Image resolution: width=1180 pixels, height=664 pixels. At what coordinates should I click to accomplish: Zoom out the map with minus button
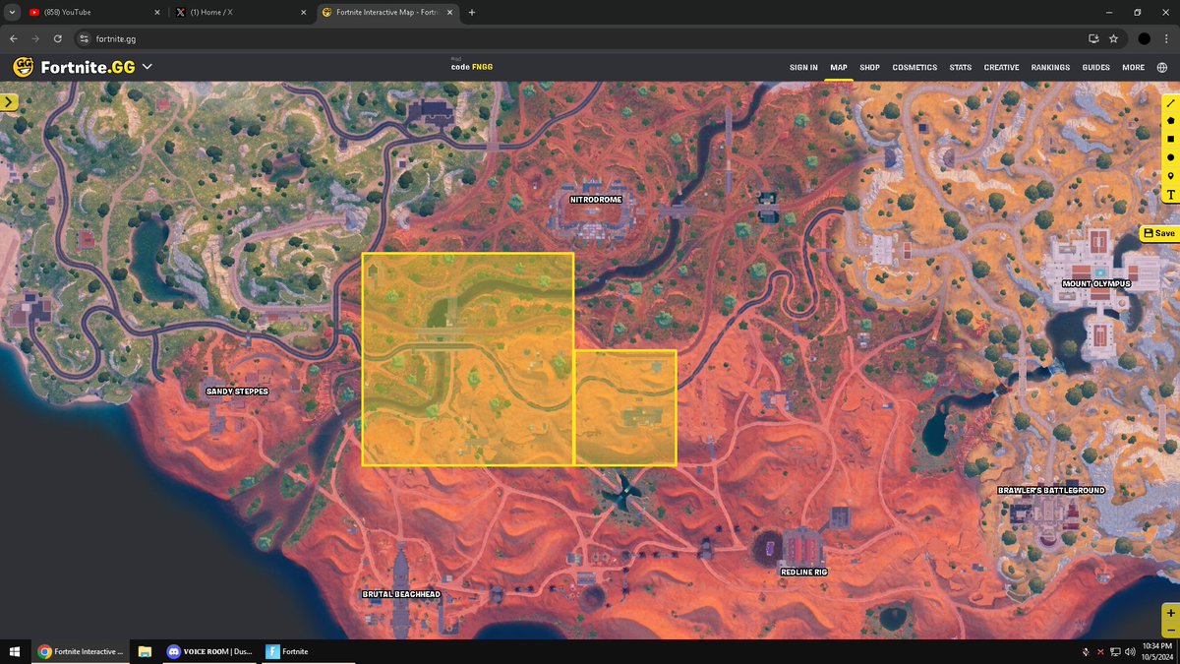tap(1171, 630)
